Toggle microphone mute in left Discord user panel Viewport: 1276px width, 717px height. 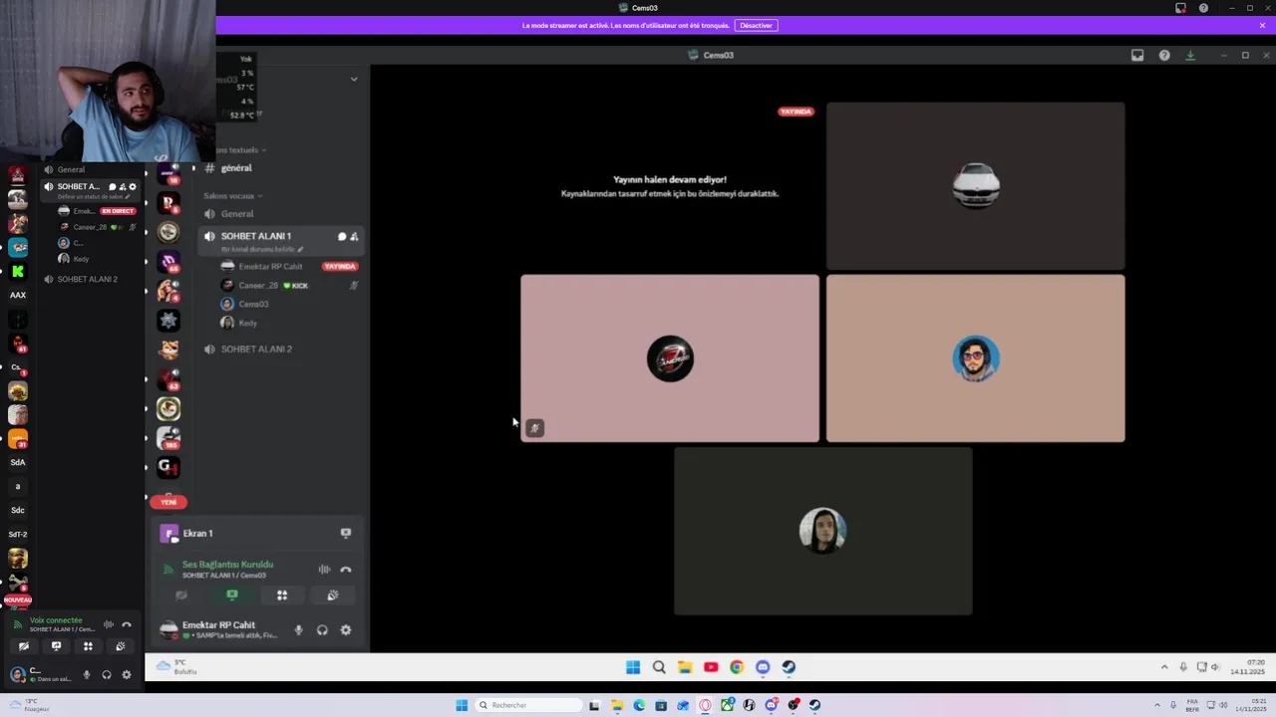tap(87, 674)
